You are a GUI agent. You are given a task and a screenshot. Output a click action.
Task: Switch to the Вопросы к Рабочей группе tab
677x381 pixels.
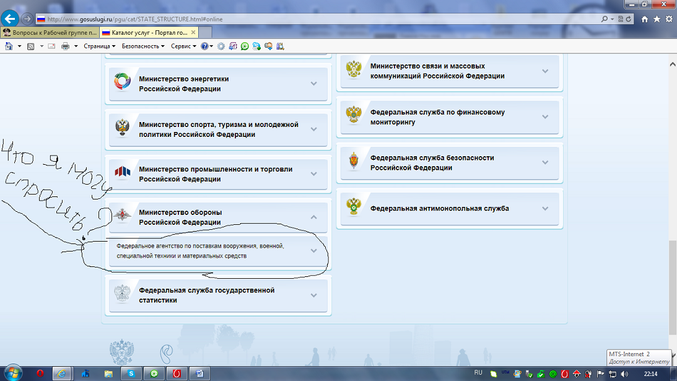(50, 32)
